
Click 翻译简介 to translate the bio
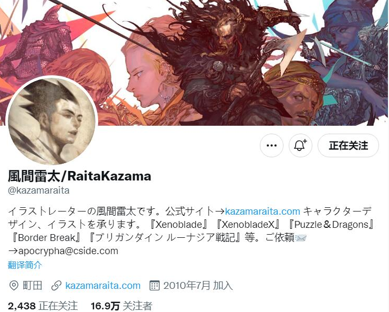25,265
